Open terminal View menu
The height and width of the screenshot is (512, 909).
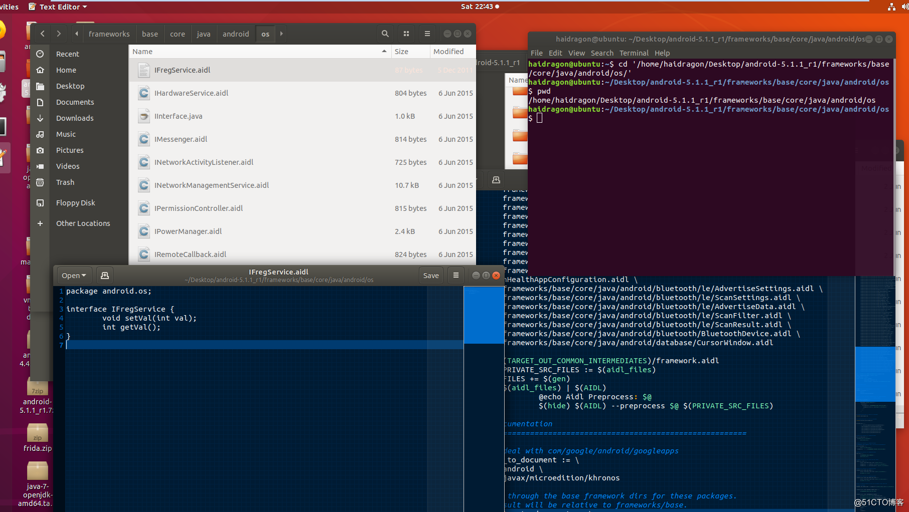[576, 53]
